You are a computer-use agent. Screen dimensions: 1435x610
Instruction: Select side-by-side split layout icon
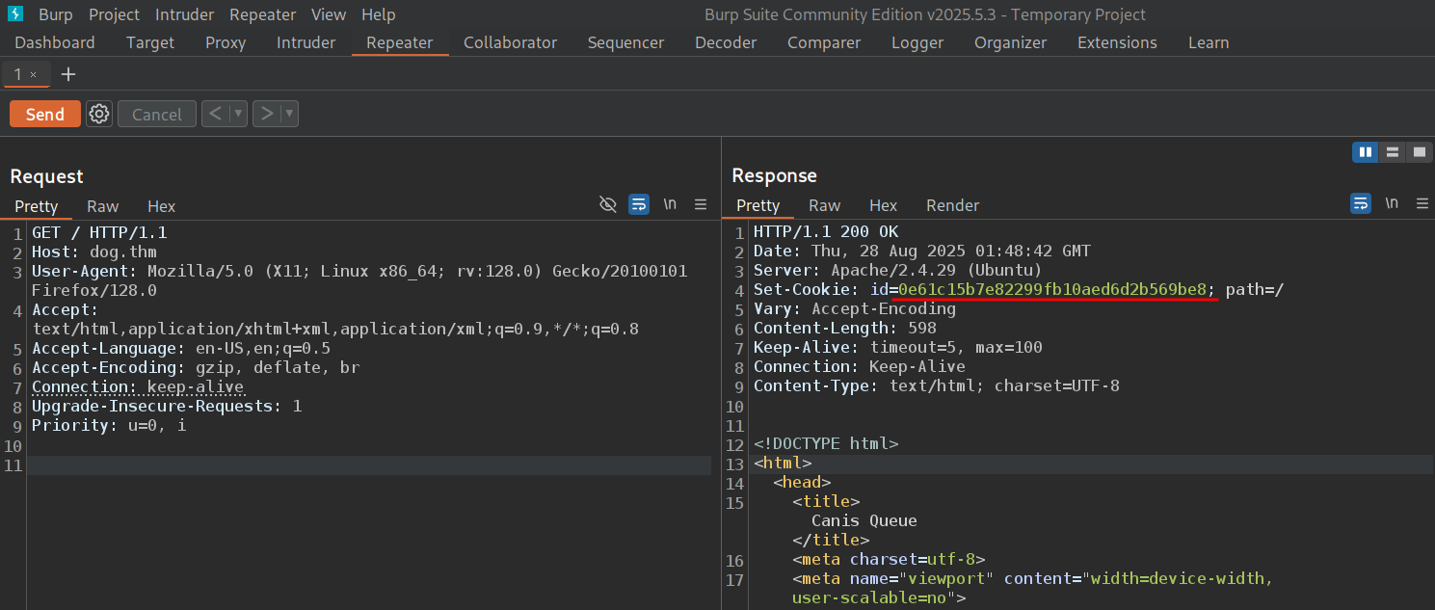point(1365,152)
